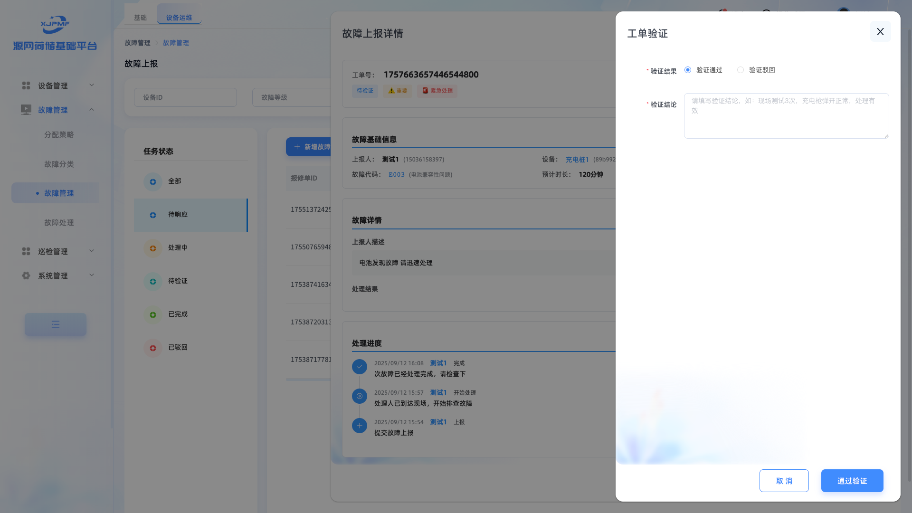Click the sidebar collapse menu icon button
Image resolution: width=912 pixels, height=513 pixels.
pyautogui.click(x=56, y=324)
